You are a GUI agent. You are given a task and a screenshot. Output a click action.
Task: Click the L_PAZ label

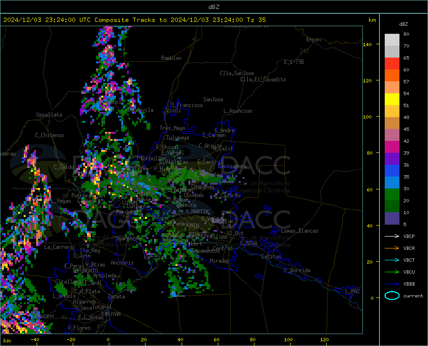pyautogui.click(x=352, y=291)
